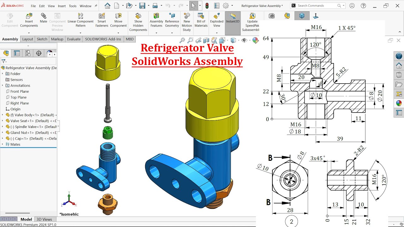Click the Zoom to Area icon

190,40
